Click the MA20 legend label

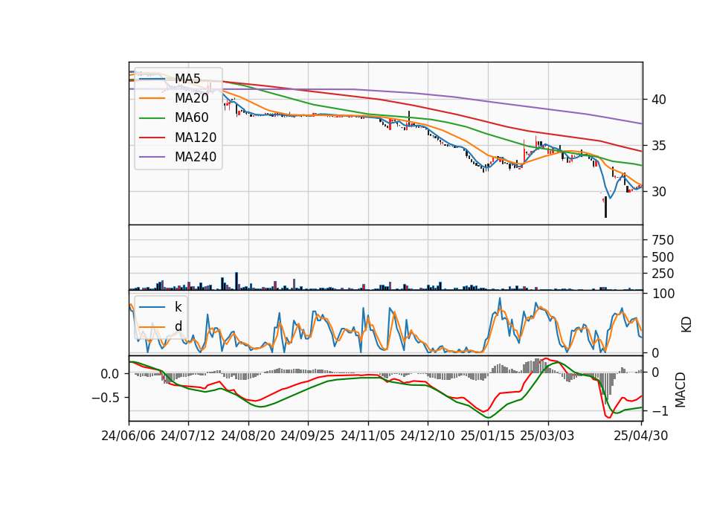pyautogui.click(x=192, y=98)
